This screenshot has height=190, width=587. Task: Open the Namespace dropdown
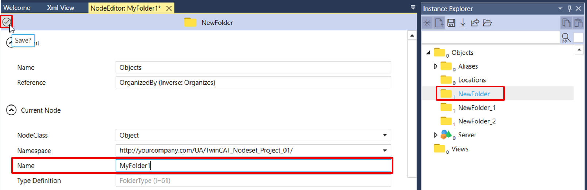pyautogui.click(x=385, y=150)
